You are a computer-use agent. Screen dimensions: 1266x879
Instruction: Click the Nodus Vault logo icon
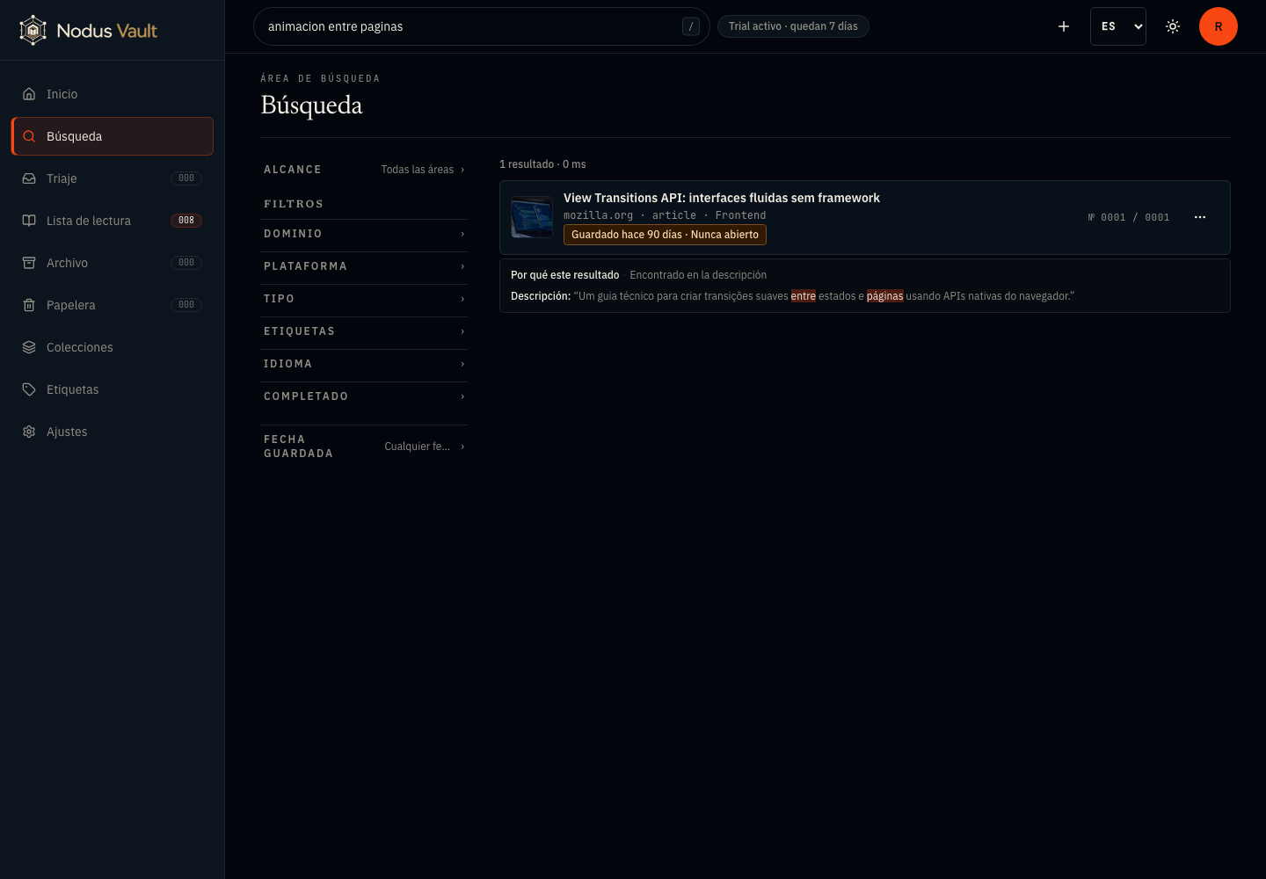click(x=33, y=30)
